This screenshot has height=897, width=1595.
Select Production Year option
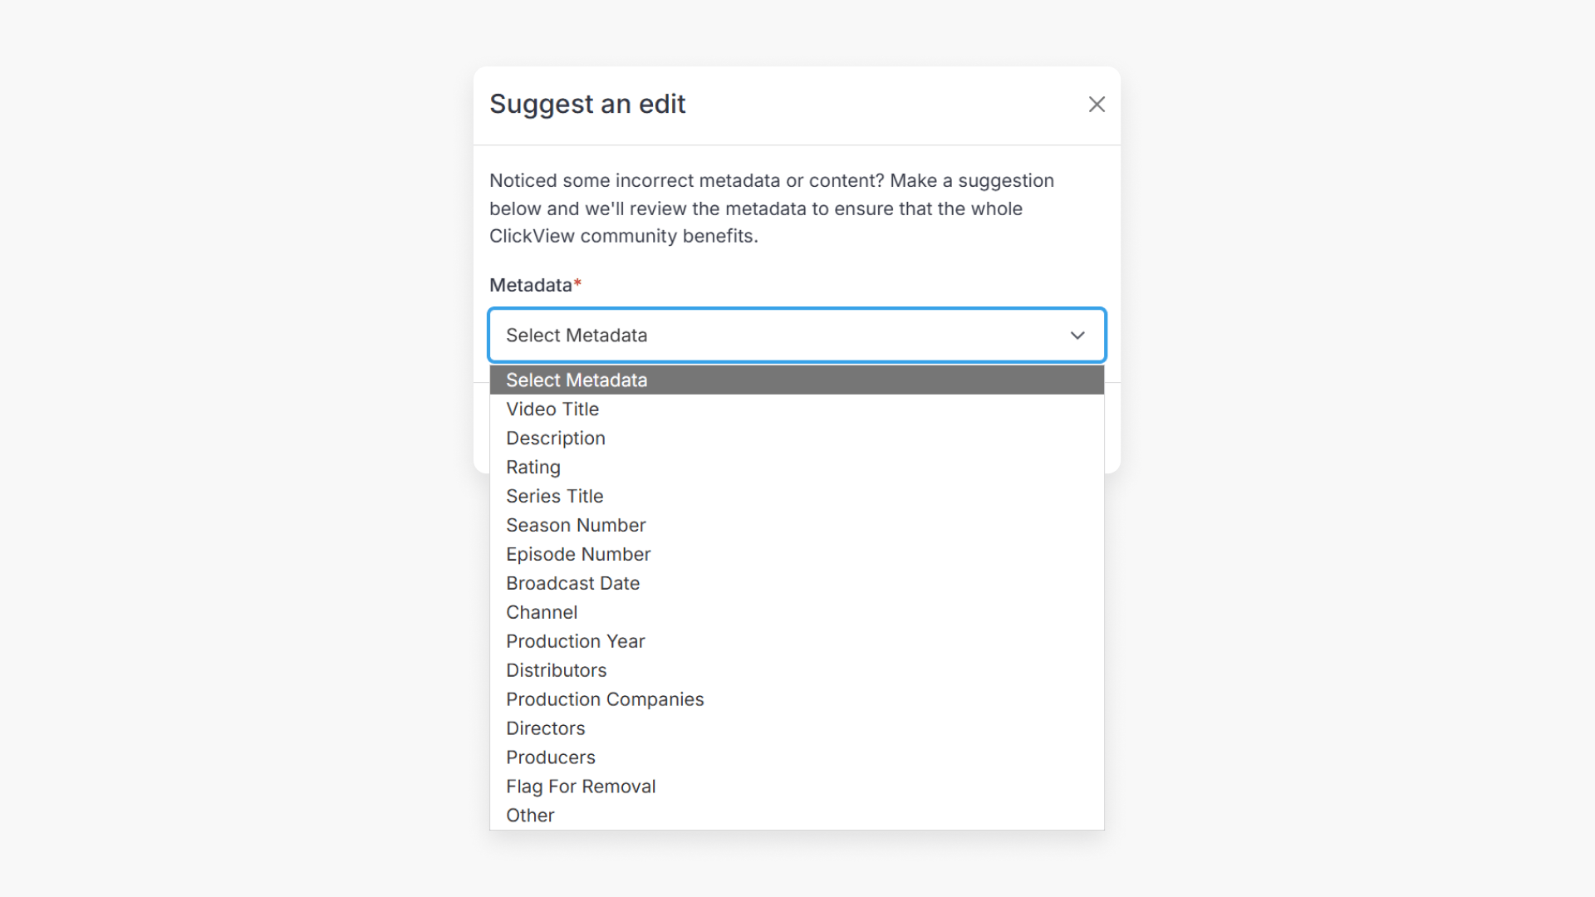(x=575, y=641)
